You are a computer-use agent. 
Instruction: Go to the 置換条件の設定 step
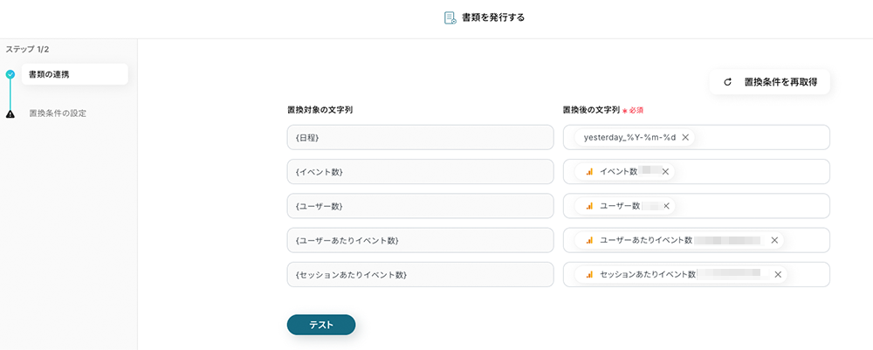pyautogui.click(x=58, y=113)
